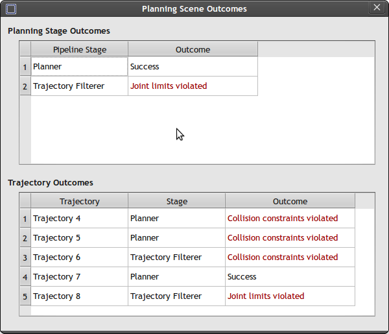Select the Trajectory Filterer pipeline stage cell
The width and height of the screenshot is (389, 334).
point(79,86)
